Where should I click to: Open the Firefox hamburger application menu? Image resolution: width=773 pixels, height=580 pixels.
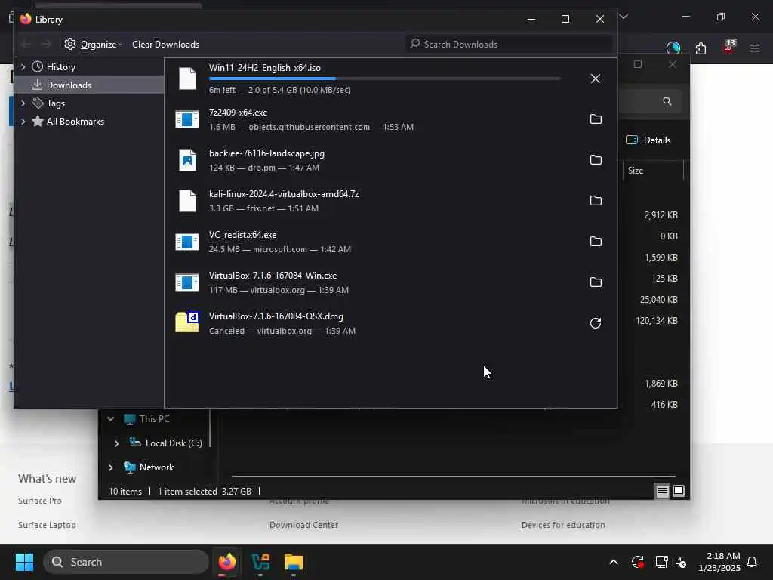click(755, 48)
